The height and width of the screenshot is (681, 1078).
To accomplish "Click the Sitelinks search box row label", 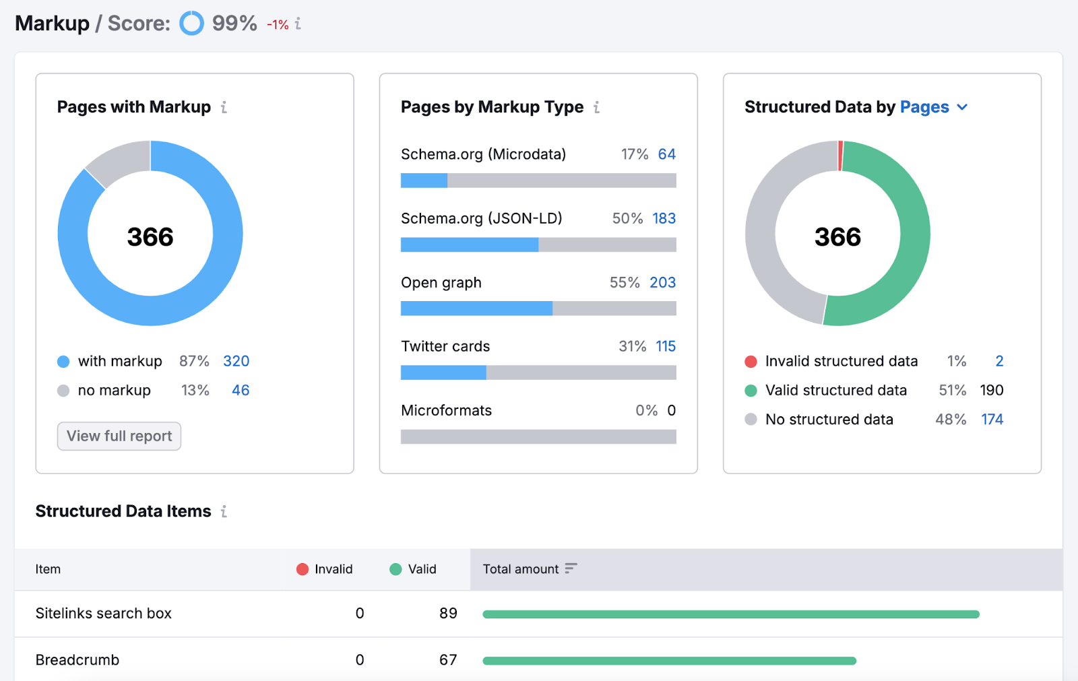I will [104, 613].
